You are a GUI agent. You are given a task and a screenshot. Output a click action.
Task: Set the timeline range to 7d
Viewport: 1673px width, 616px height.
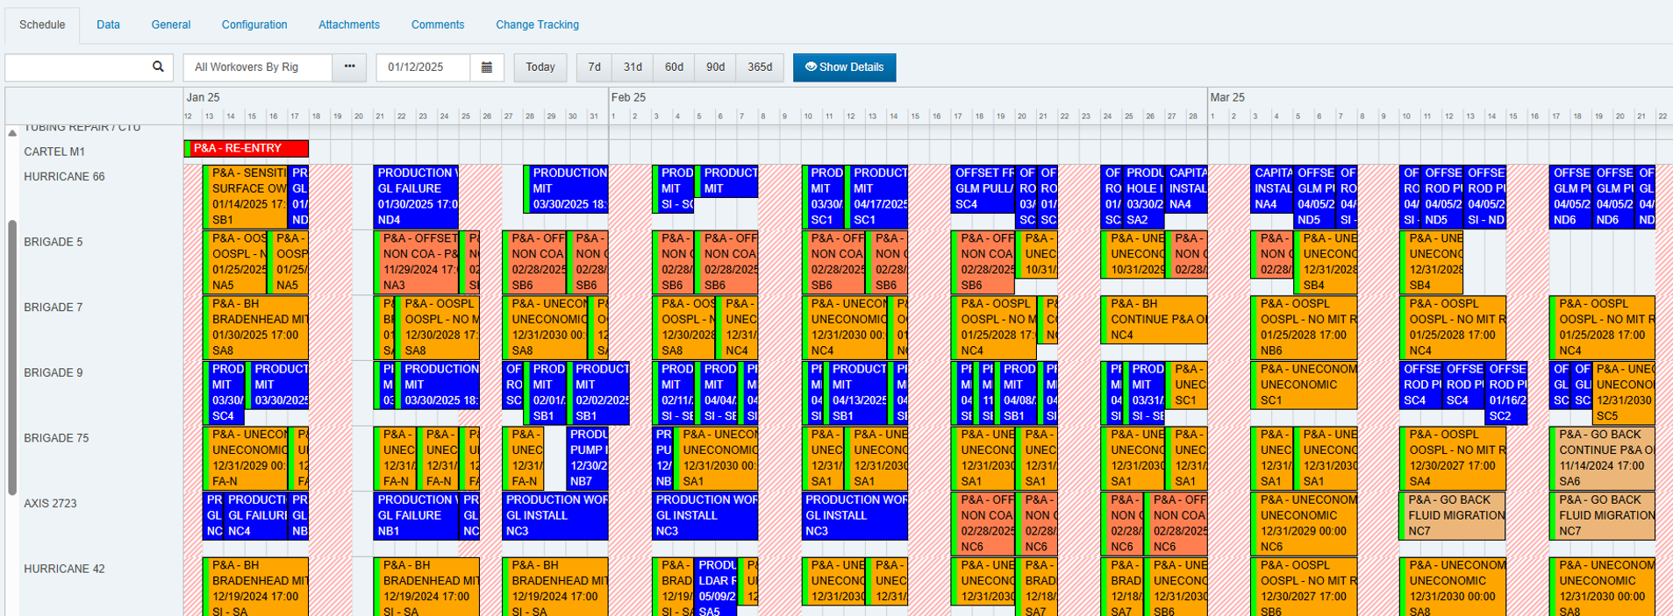coord(594,67)
